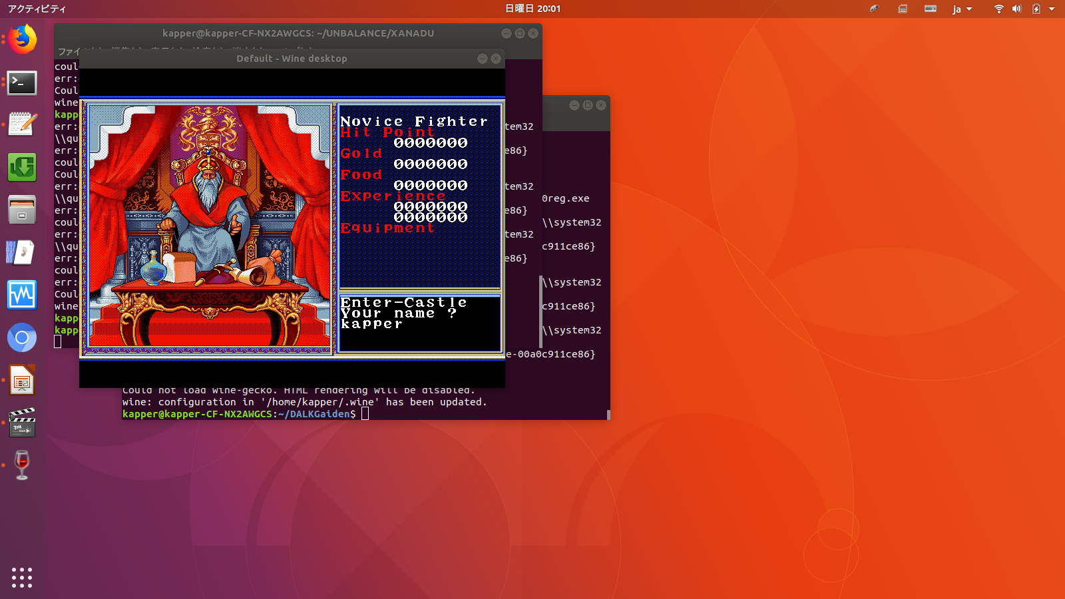The image size is (1065, 599).
Task: Show applications grid at dock bottom
Action: tap(22, 577)
